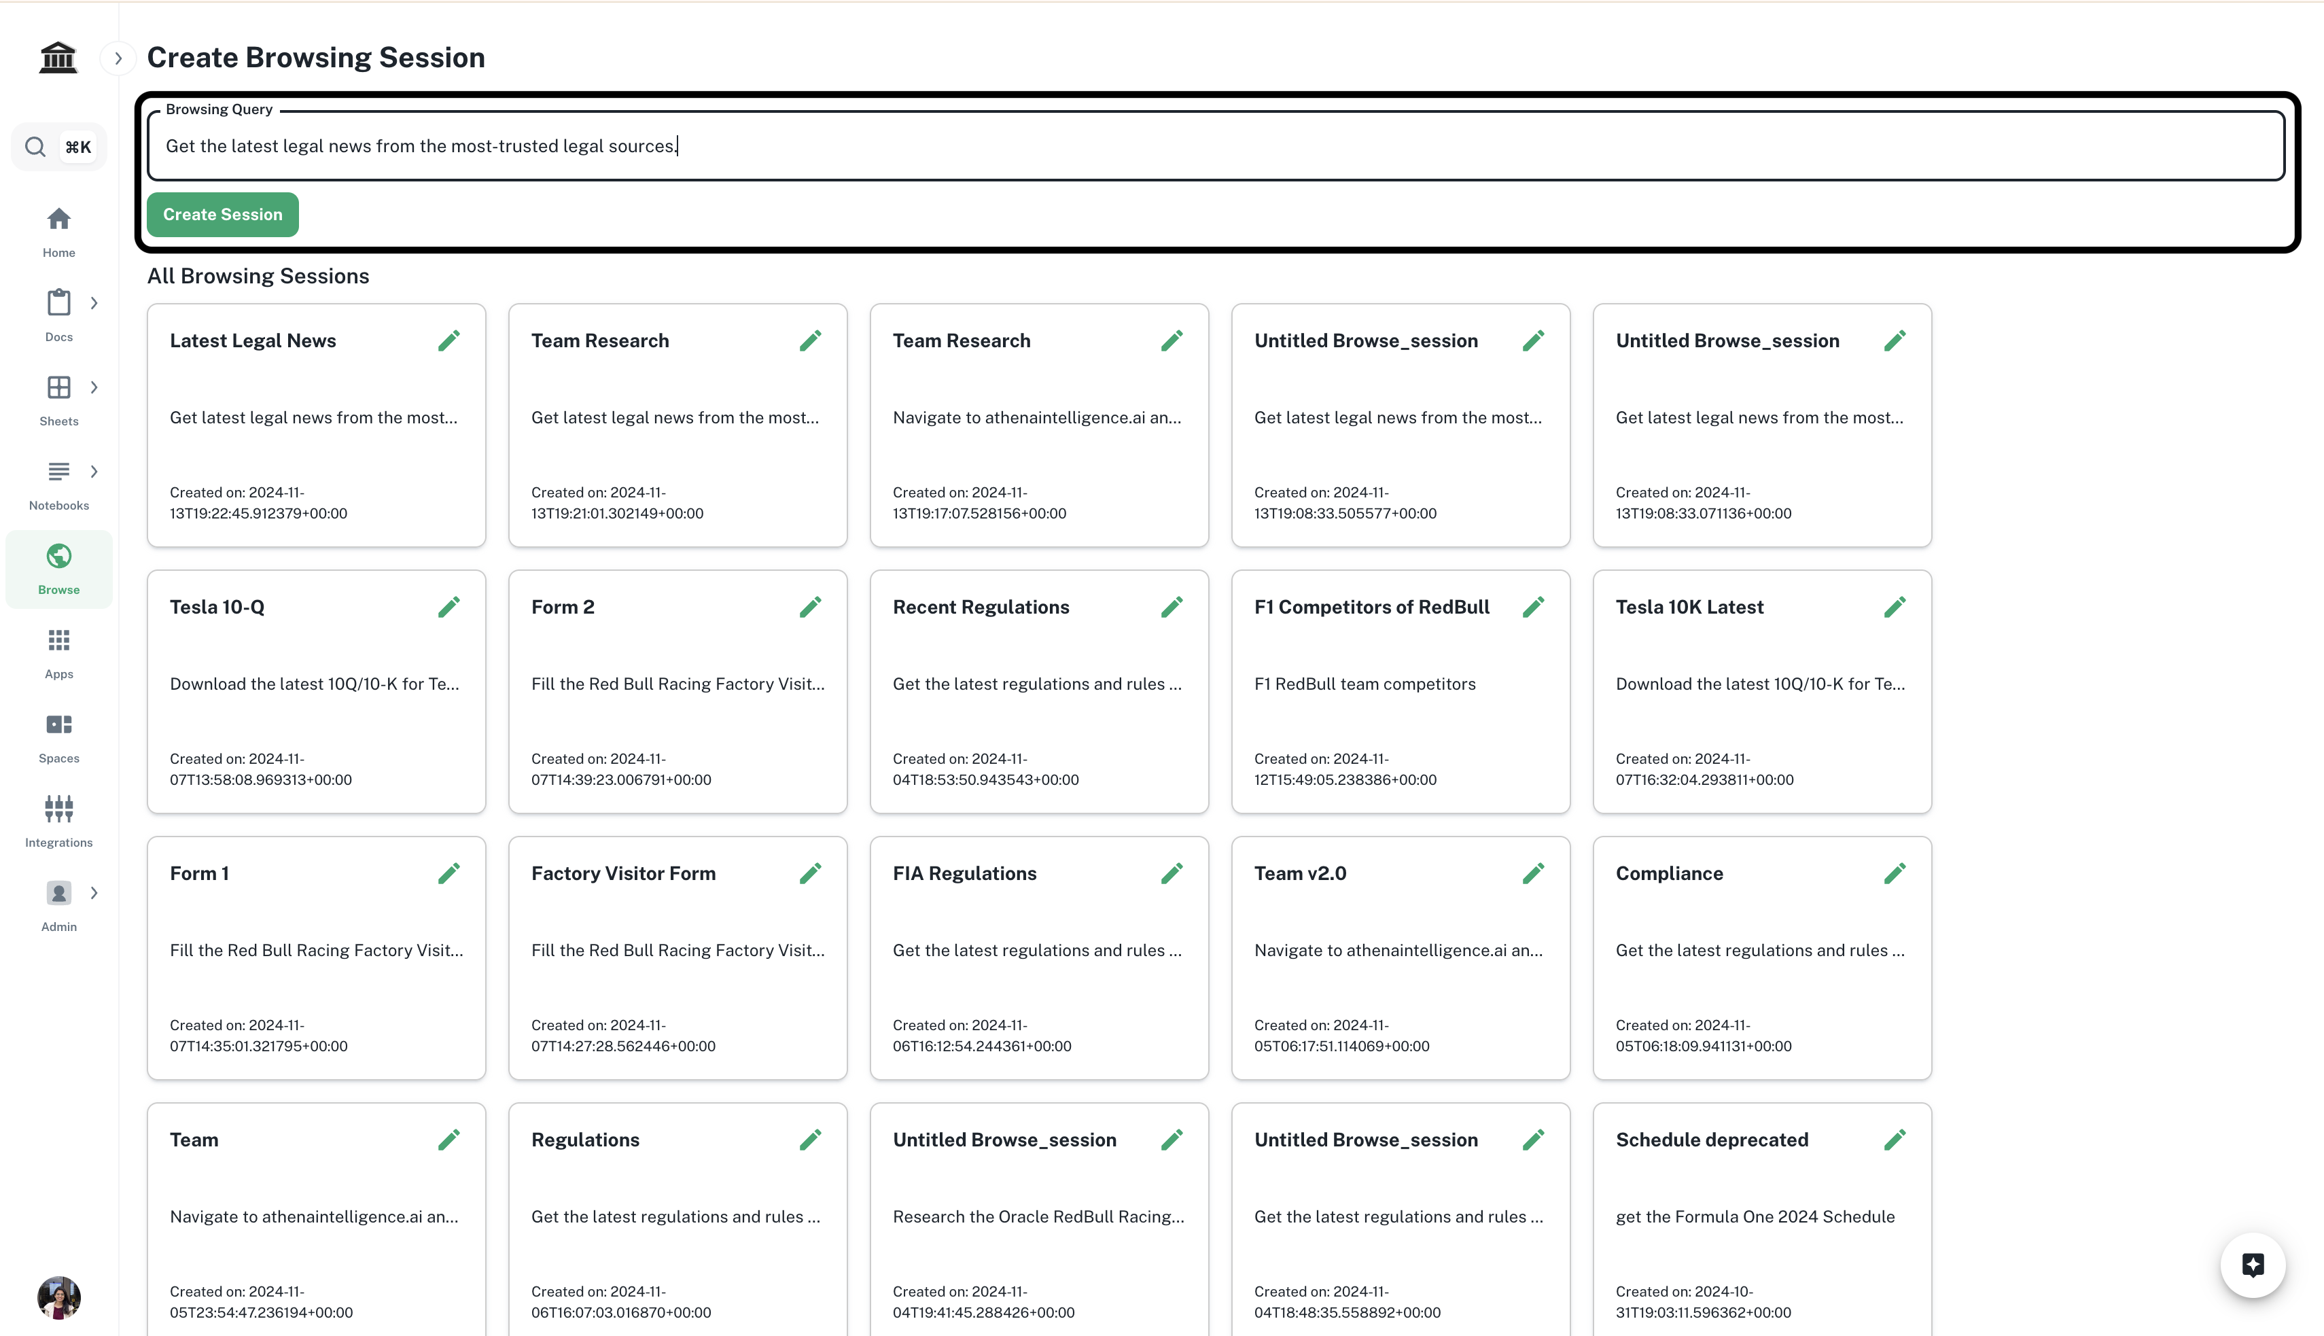Screen dimensions: 2324x1336
Task: Click the 'F1 RedBull team competitors' description
Action: coord(1365,684)
